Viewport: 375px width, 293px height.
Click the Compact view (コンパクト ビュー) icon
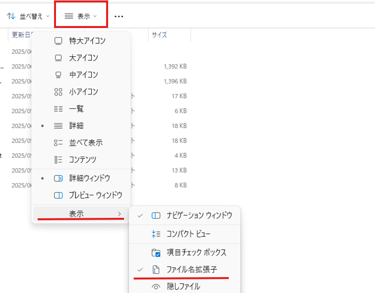click(x=156, y=234)
